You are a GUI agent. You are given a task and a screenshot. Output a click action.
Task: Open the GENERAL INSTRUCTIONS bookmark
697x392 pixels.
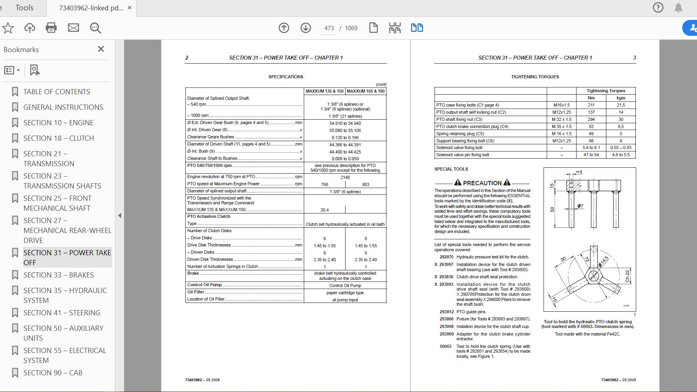pos(63,107)
